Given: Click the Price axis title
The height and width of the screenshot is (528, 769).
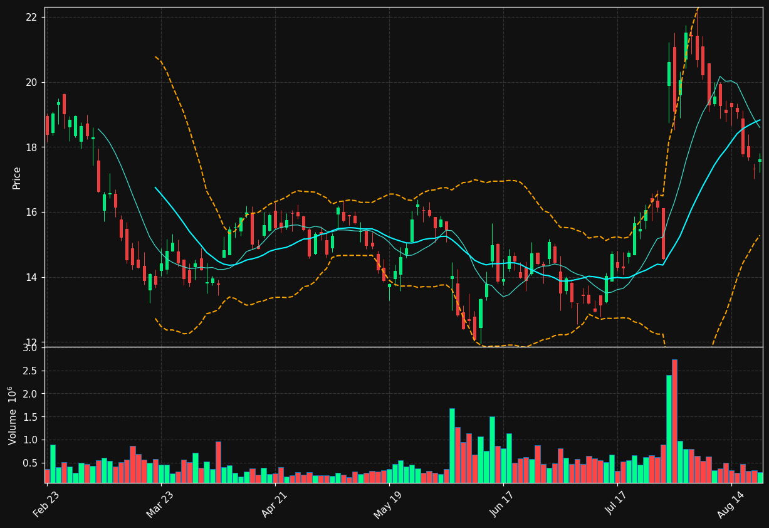Looking at the screenshot, I should click(17, 177).
